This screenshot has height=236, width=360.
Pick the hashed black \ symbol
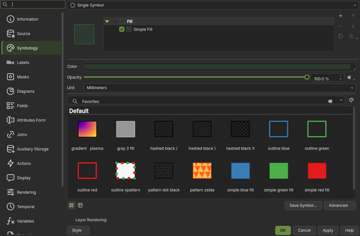point(202,135)
